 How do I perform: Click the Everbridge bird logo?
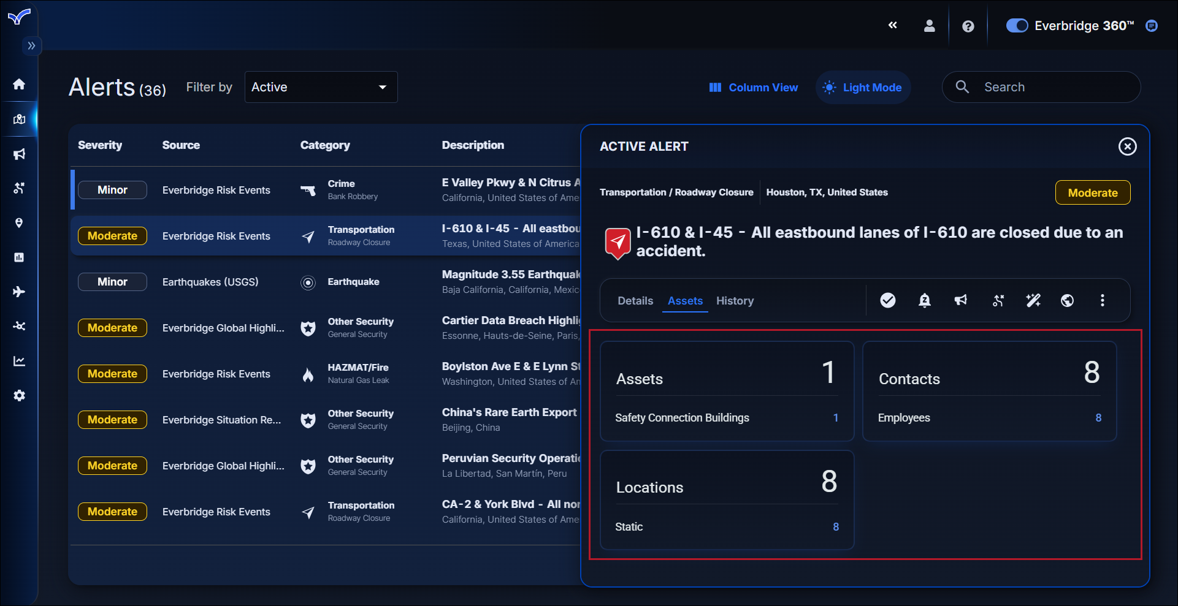[19, 17]
